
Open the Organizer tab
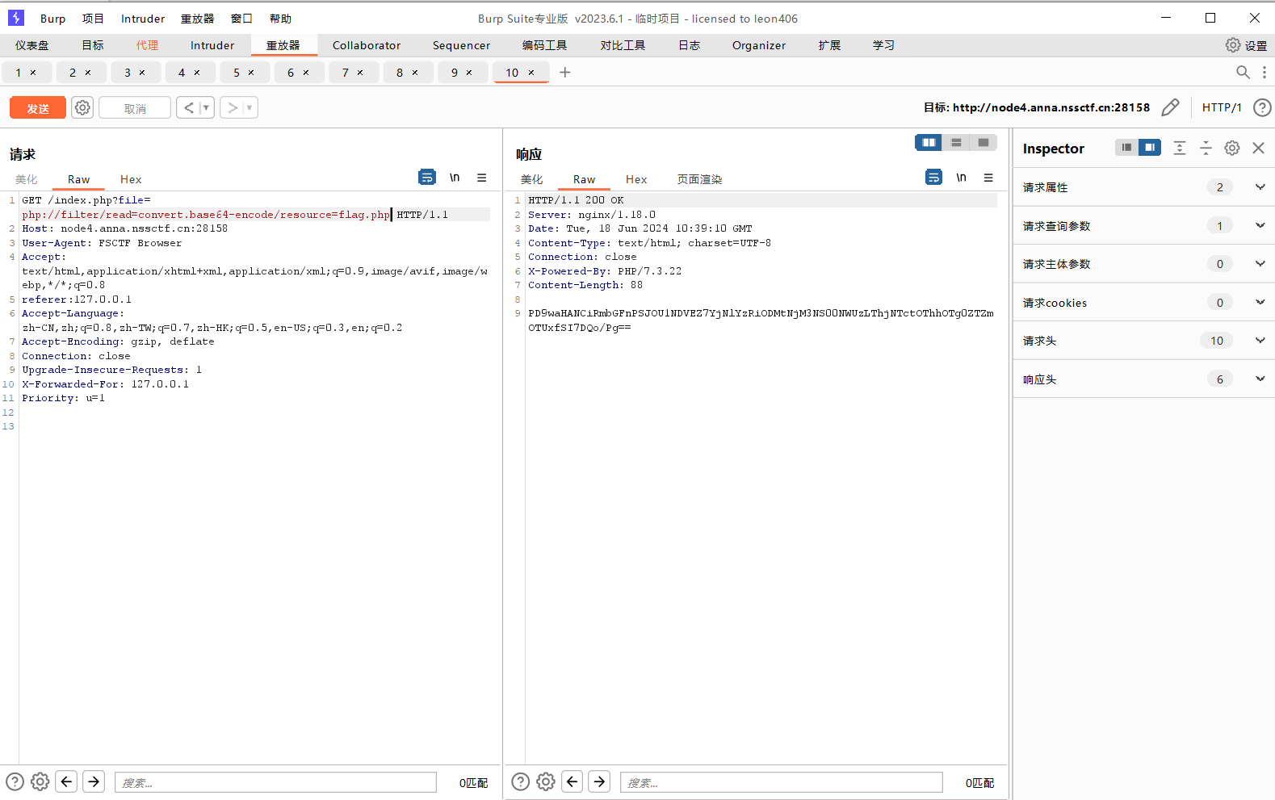[x=759, y=45]
